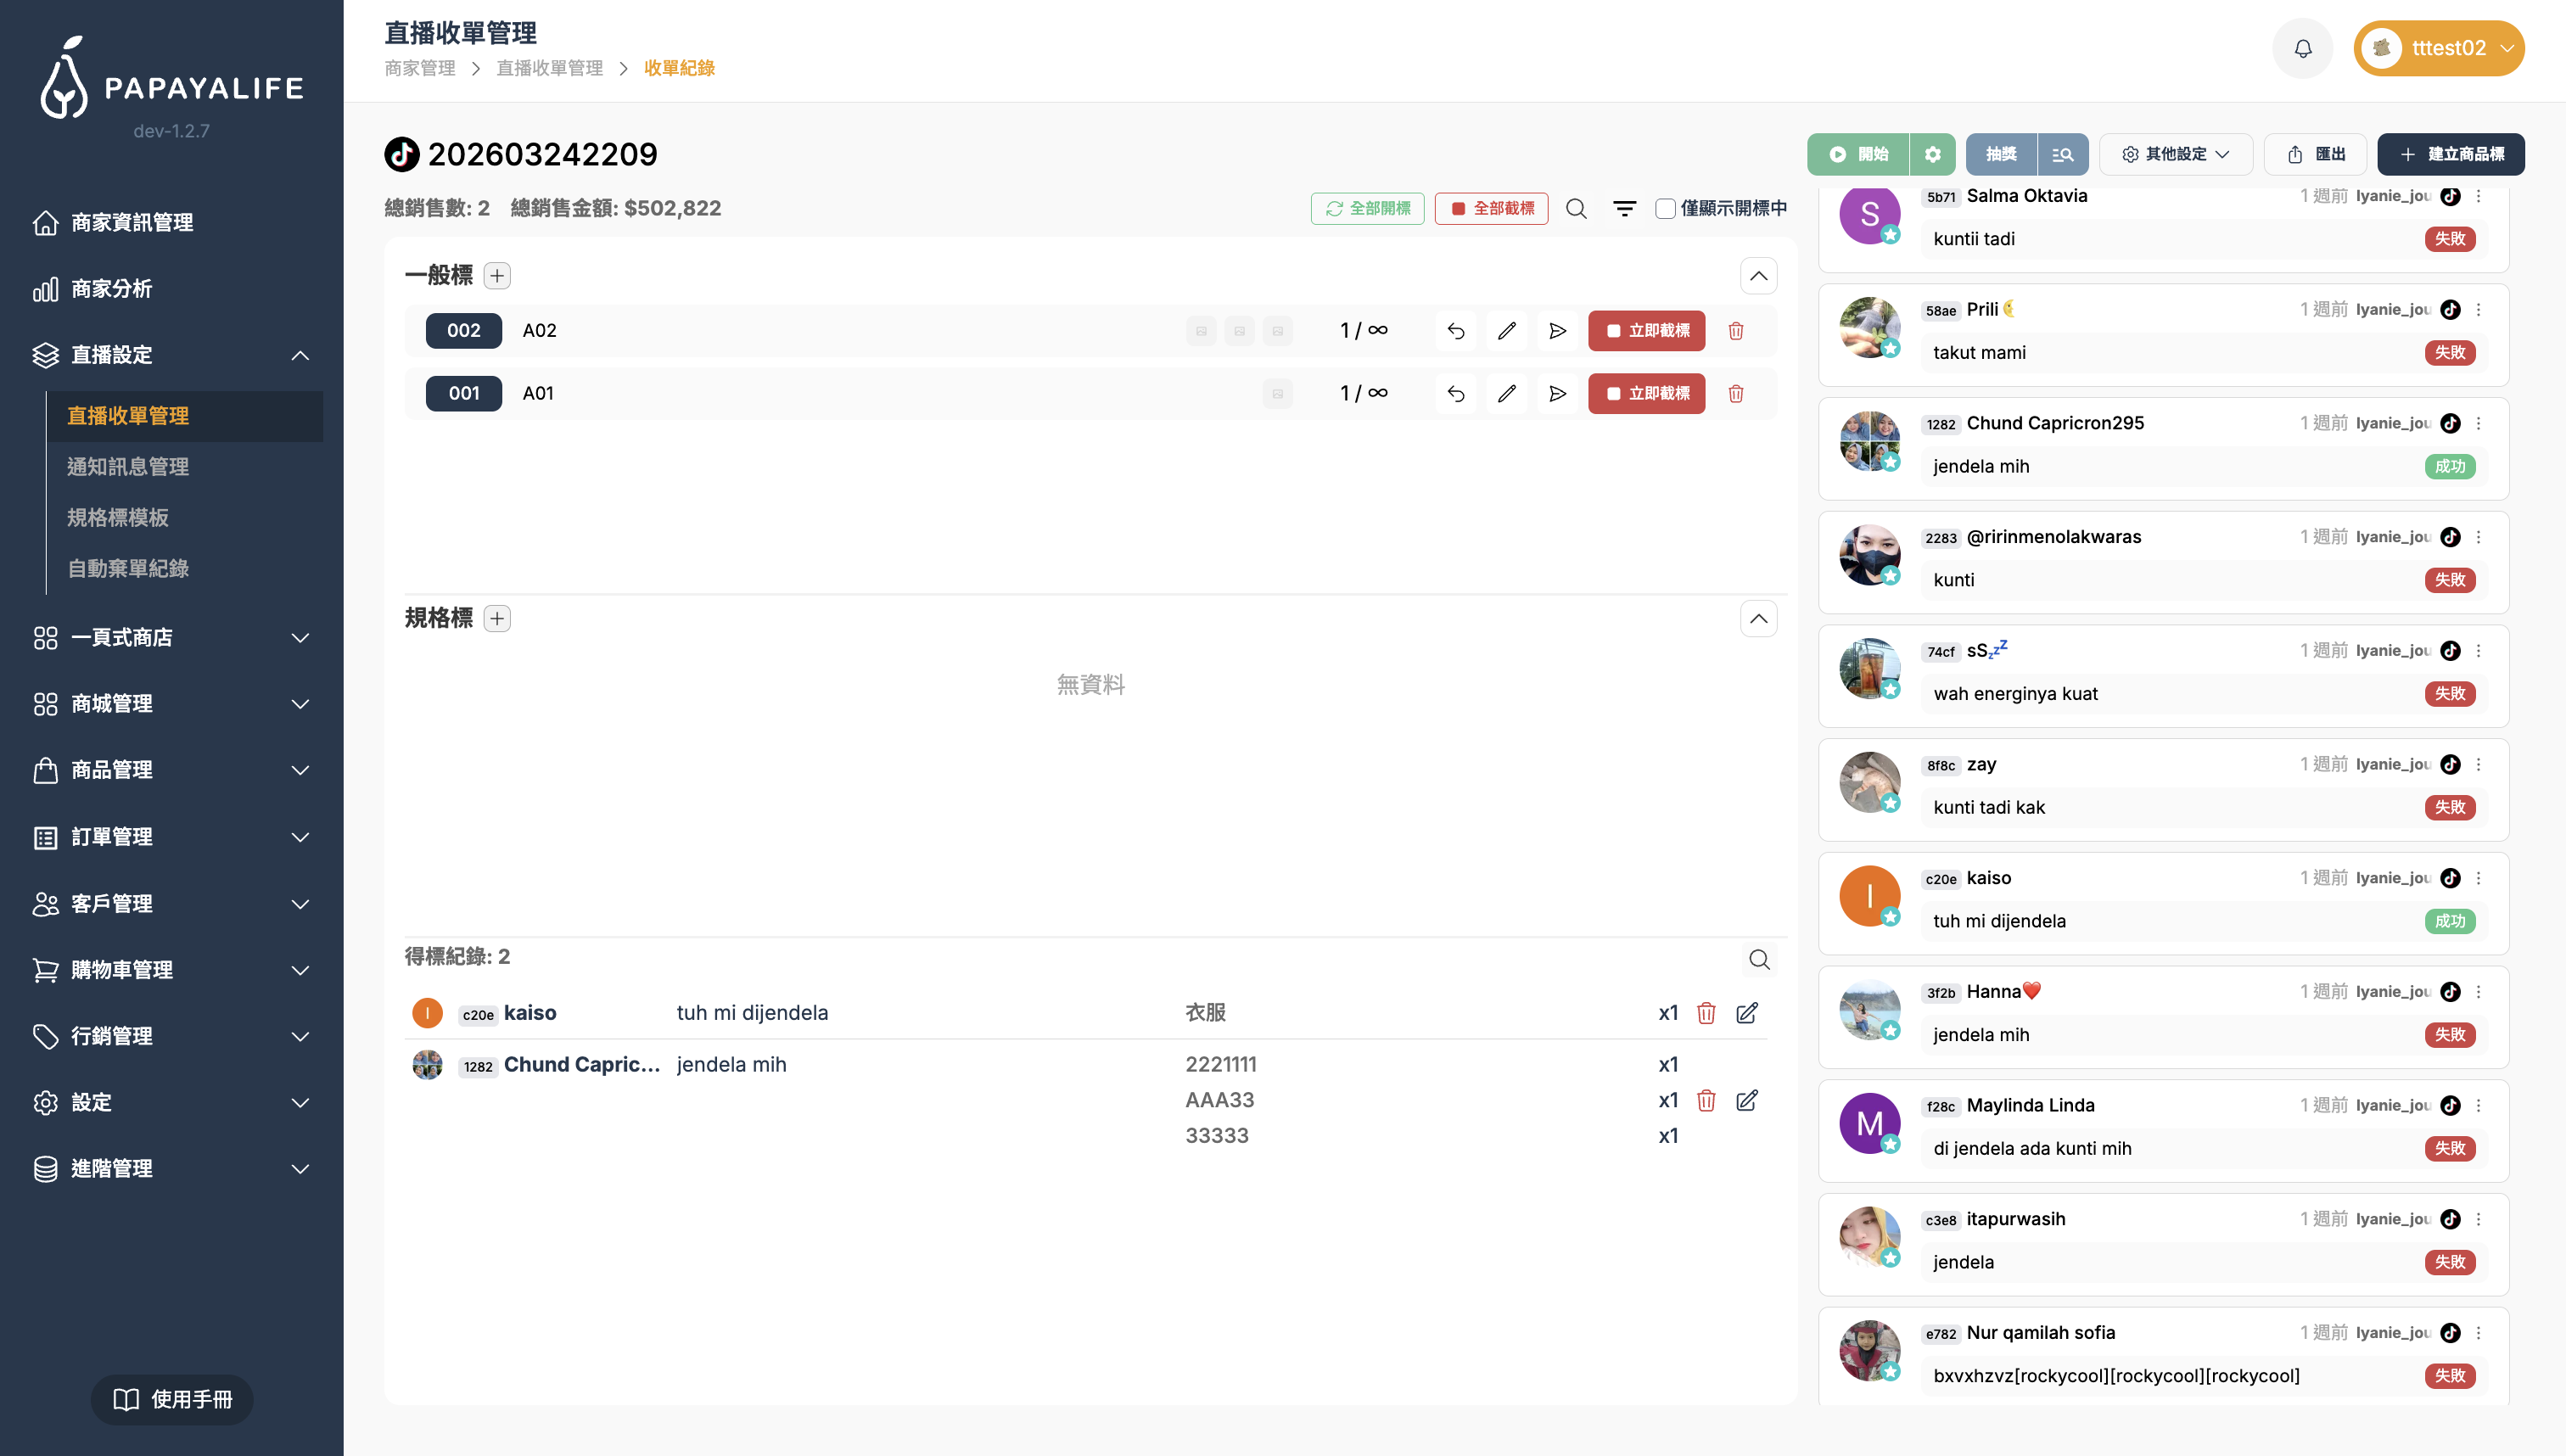Collapse the 規格標 section
This screenshot has height=1456, width=2566.
(x=1758, y=619)
